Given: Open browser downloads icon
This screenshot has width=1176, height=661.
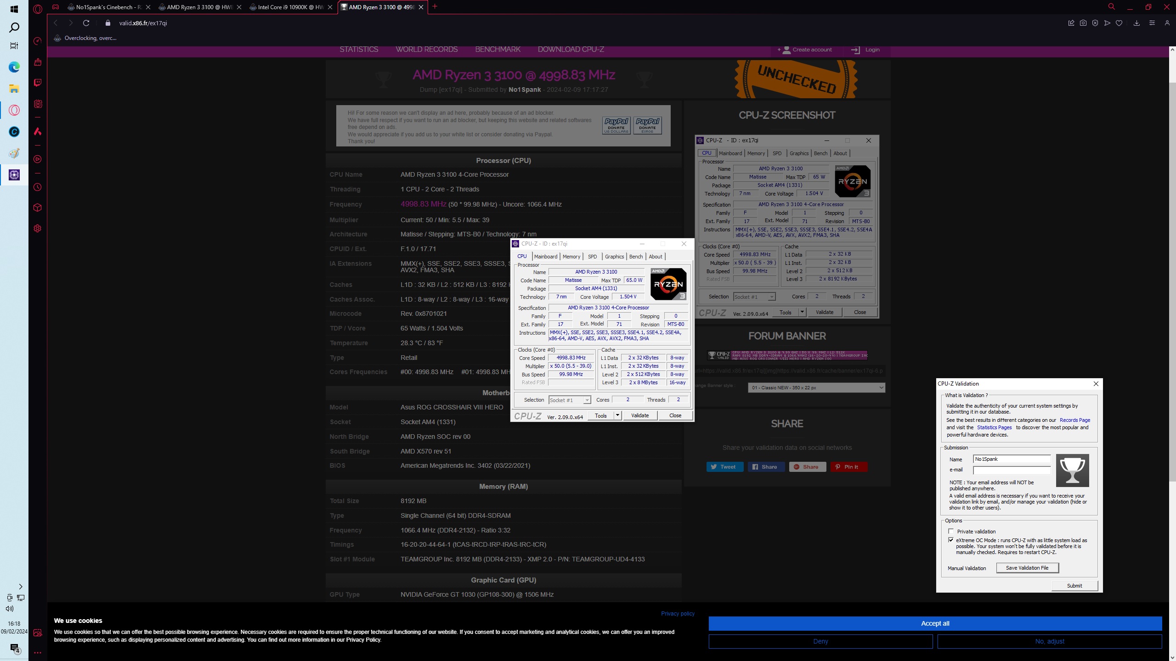Looking at the screenshot, I should pyautogui.click(x=1136, y=23).
